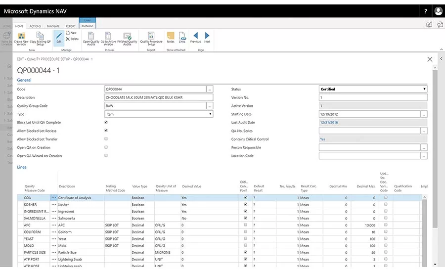Screen dimensions: 445x272
Task: Click the Lines grid scroll up arrow
Action: click(x=425, y=197)
